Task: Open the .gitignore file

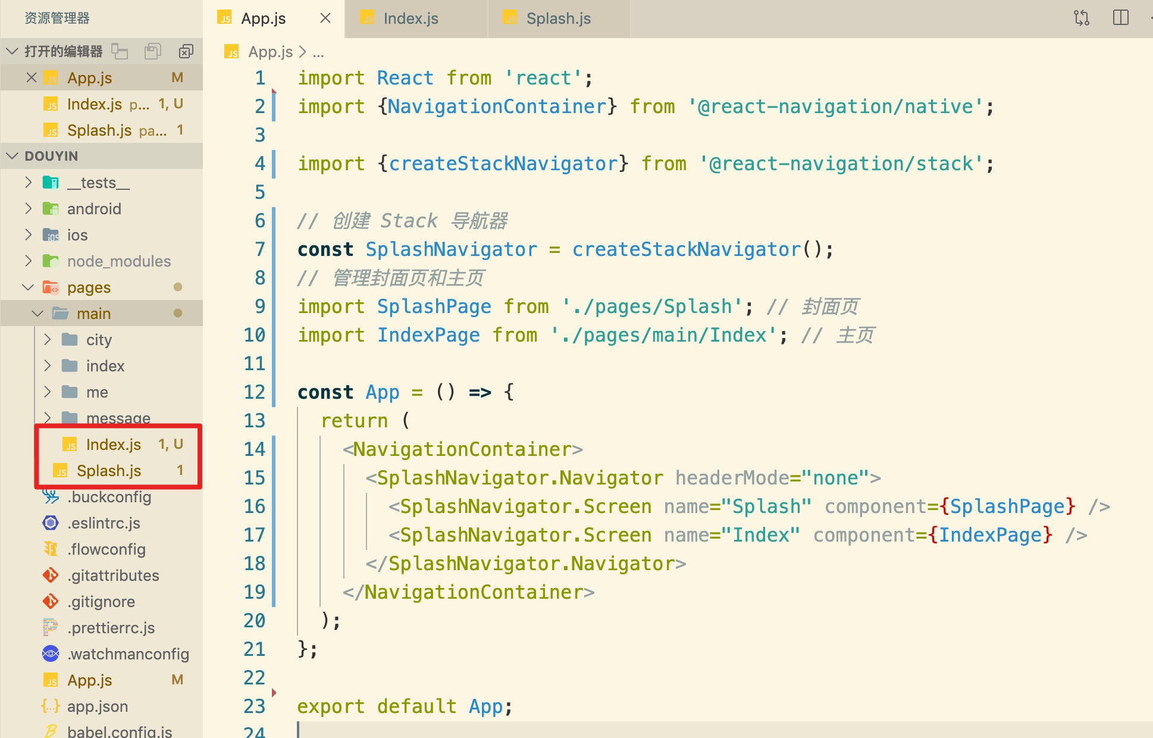Action: click(101, 602)
